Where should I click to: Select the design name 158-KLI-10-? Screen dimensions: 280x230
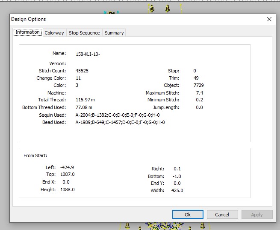(x=88, y=54)
